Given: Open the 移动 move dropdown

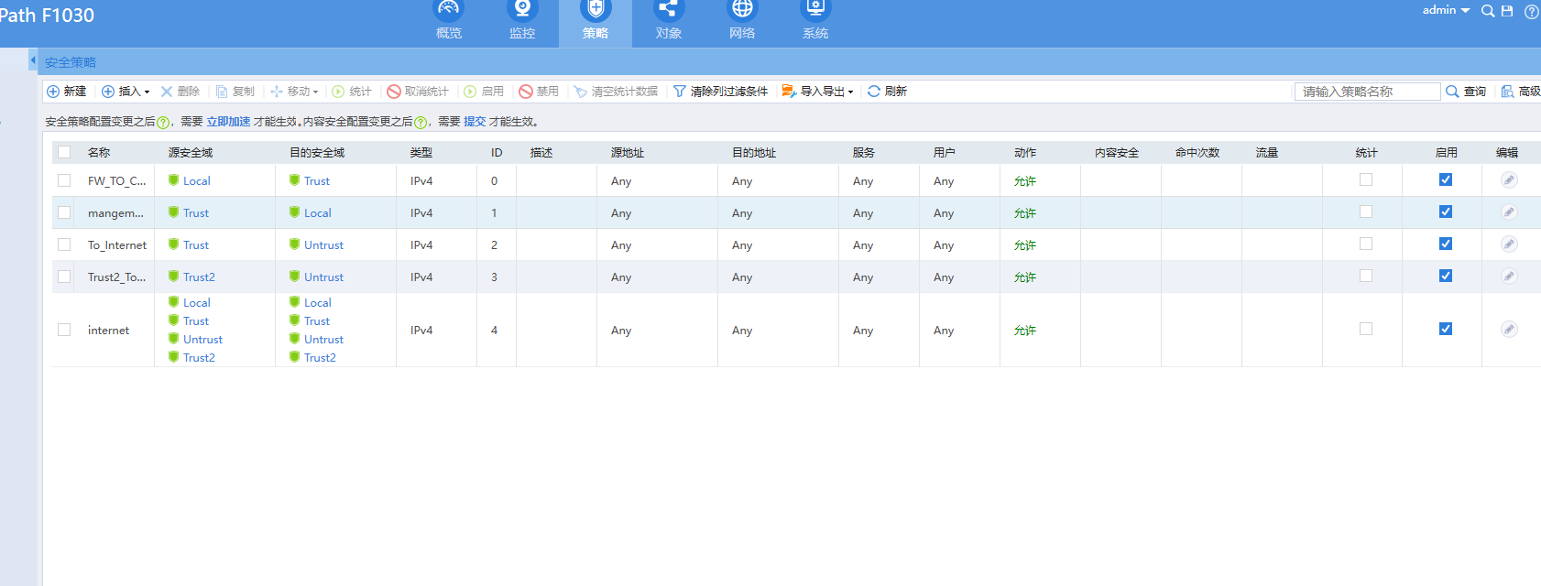Looking at the screenshot, I should point(294,92).
